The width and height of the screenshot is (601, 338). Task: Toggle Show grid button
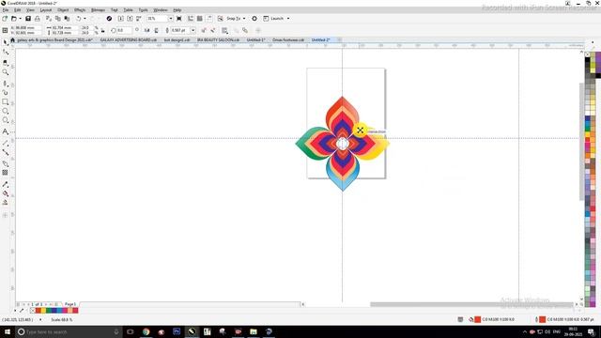tap(200, 19)
